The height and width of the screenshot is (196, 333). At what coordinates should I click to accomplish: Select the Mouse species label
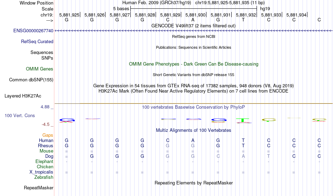(46, 151)
